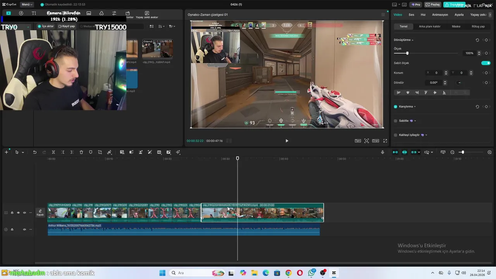This screenshot has width=496, height=279.
Task: Click the timeline zoom slider handle
Action: point(462,152)
